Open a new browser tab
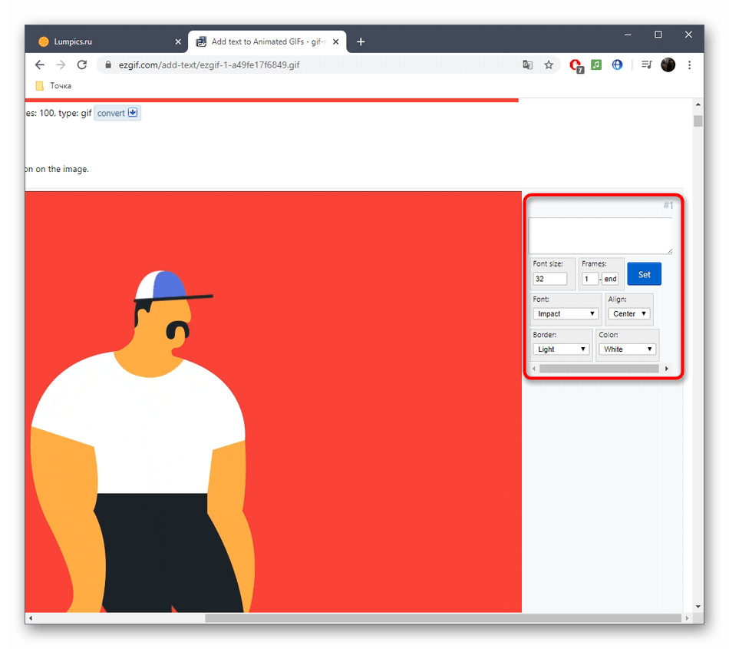This screenshot has width=729, height=649. point(361,42)
